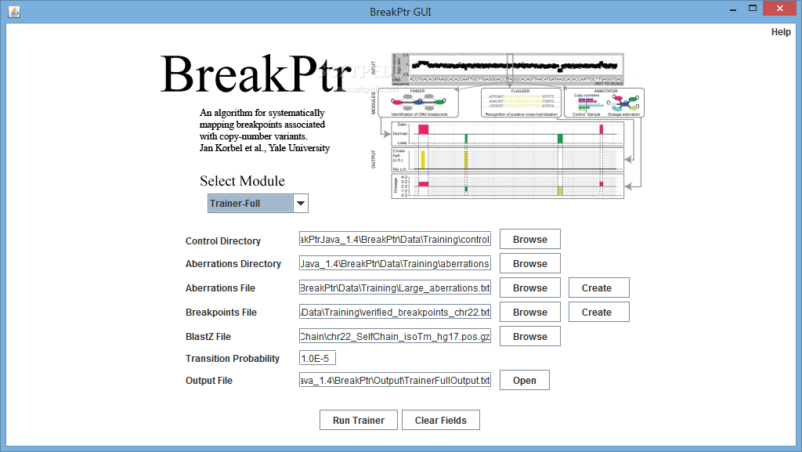Close the BreakPtr GUI window
Viewport: 802px width, 452px height.
pos(779,8)
